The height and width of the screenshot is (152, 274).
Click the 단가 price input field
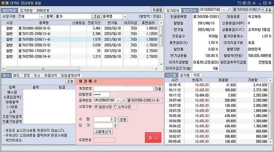[104, 125]
